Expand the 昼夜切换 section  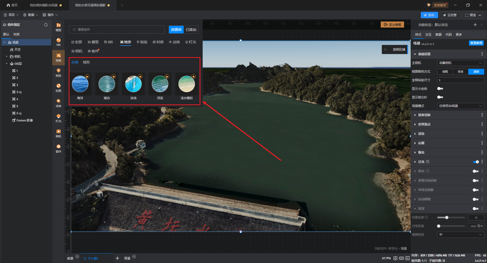click(x=424, y=115)
